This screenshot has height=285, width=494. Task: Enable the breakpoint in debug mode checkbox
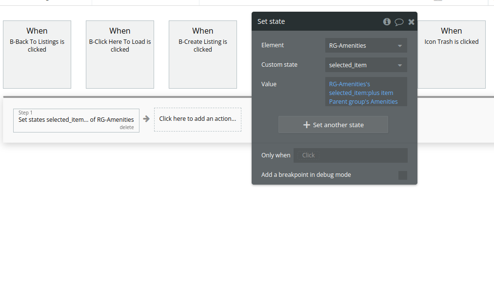click(x=403, y=175)
